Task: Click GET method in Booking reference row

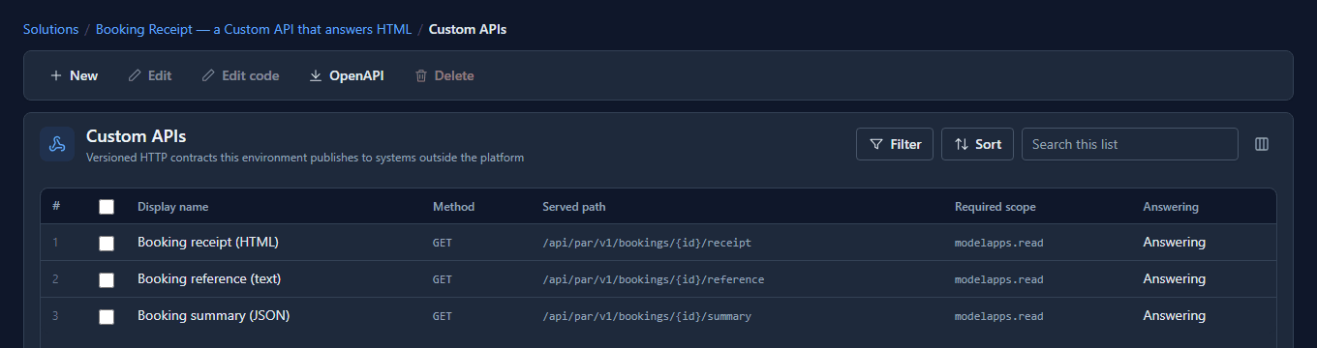Action: tap(443, 279)
